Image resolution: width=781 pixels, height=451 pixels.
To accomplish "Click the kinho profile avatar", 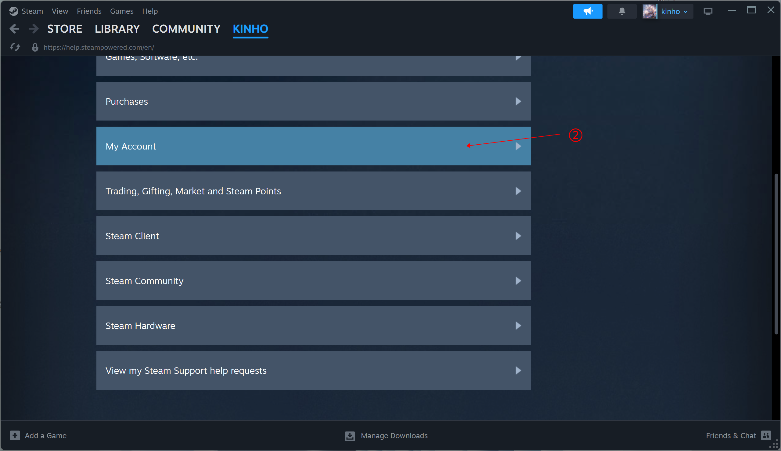I will (650, 12).
